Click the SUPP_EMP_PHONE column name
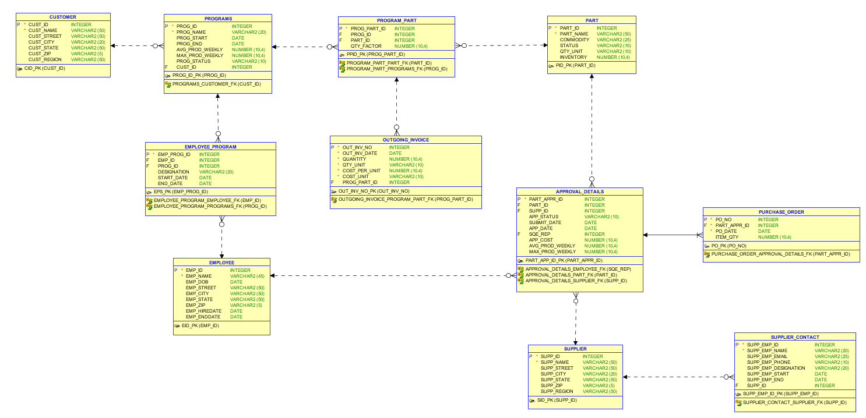The height and width of the screenshot is (418, 866). (768, 362)
